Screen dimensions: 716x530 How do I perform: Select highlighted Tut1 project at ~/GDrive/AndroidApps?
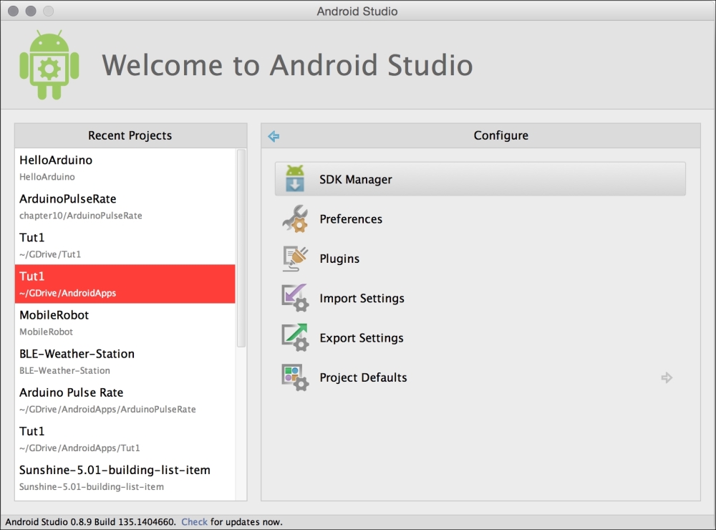click(x=125, y=284)
